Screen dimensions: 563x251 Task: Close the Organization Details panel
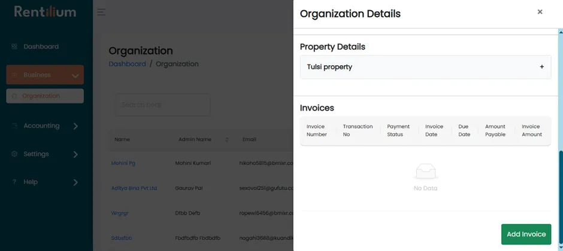pos(540,12)
